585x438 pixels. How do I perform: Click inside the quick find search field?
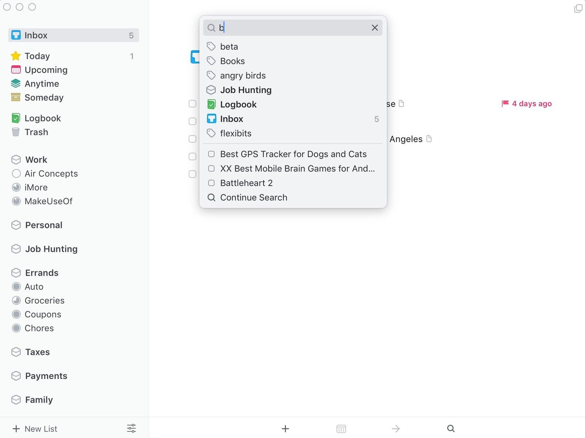[x=292, y=28]
